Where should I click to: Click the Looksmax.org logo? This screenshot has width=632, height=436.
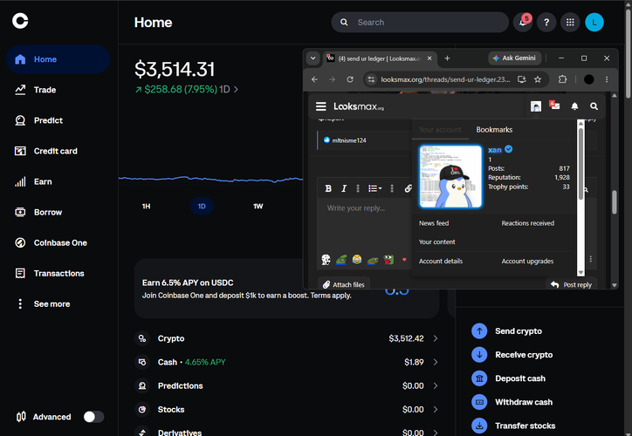click(359, 106)
